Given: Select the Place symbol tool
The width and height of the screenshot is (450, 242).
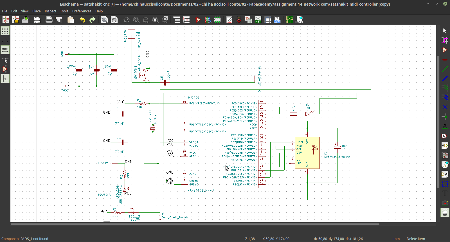Looking at the screenshot, I should tap(445, 50).
